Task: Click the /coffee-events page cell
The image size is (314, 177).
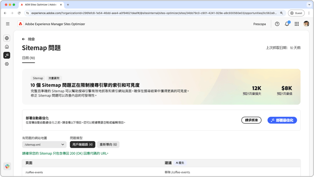Action: click(x=34, y=172)
